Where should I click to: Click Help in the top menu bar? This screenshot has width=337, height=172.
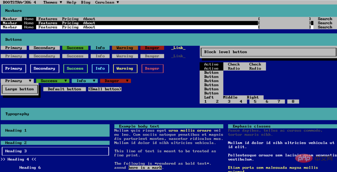coord(72,2)
